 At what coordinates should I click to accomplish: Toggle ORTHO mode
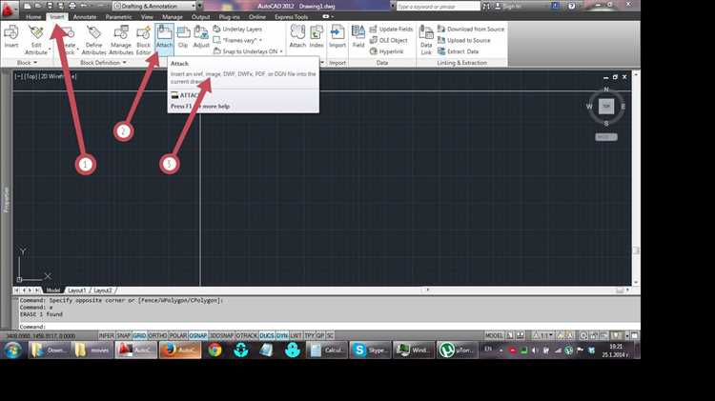tap(157, 336)
